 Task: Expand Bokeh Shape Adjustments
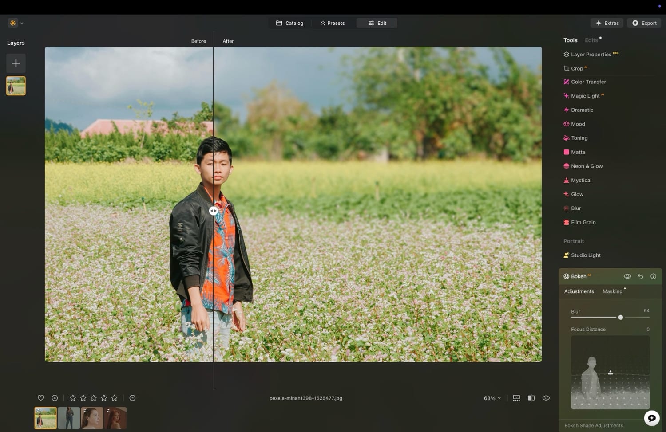(x=594, y=425)
